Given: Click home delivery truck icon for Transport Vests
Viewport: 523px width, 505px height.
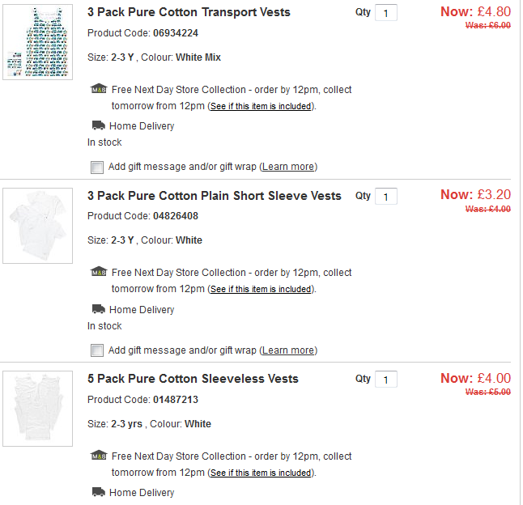Looking at the screenshot, I should [99, 125].
